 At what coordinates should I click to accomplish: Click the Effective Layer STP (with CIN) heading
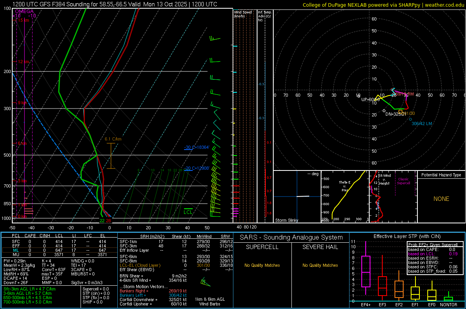coord(407,236)
